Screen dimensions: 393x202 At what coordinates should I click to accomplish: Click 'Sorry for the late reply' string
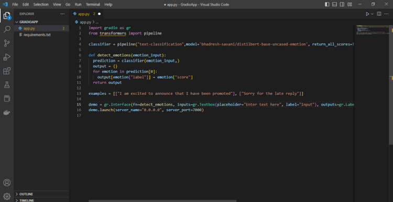[270, 93]
